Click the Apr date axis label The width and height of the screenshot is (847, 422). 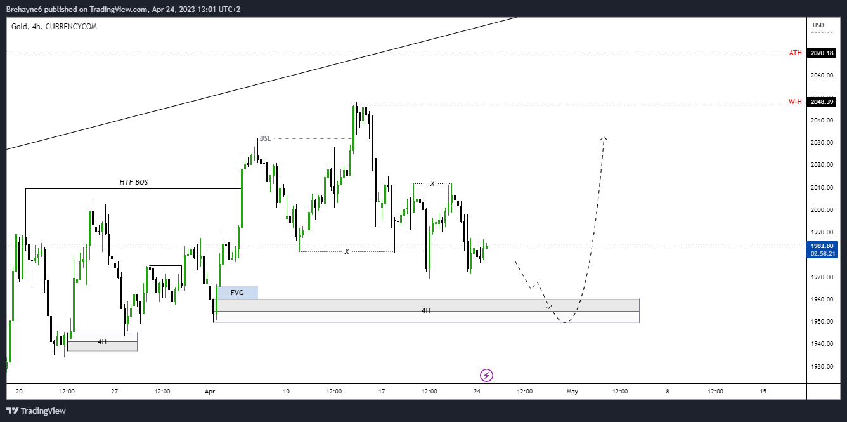(x=210, y=392)
